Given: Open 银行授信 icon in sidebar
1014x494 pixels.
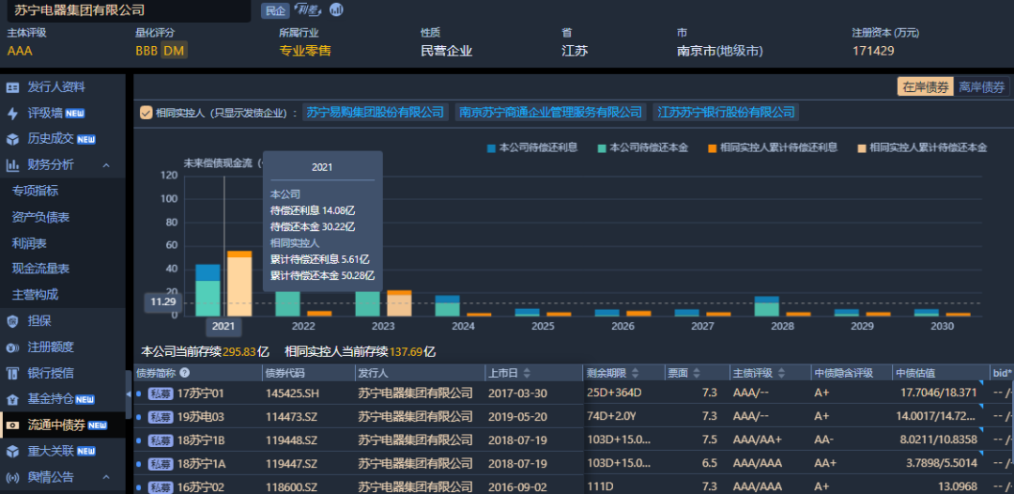Looking at the screenshot, I should tap(12, 373).
